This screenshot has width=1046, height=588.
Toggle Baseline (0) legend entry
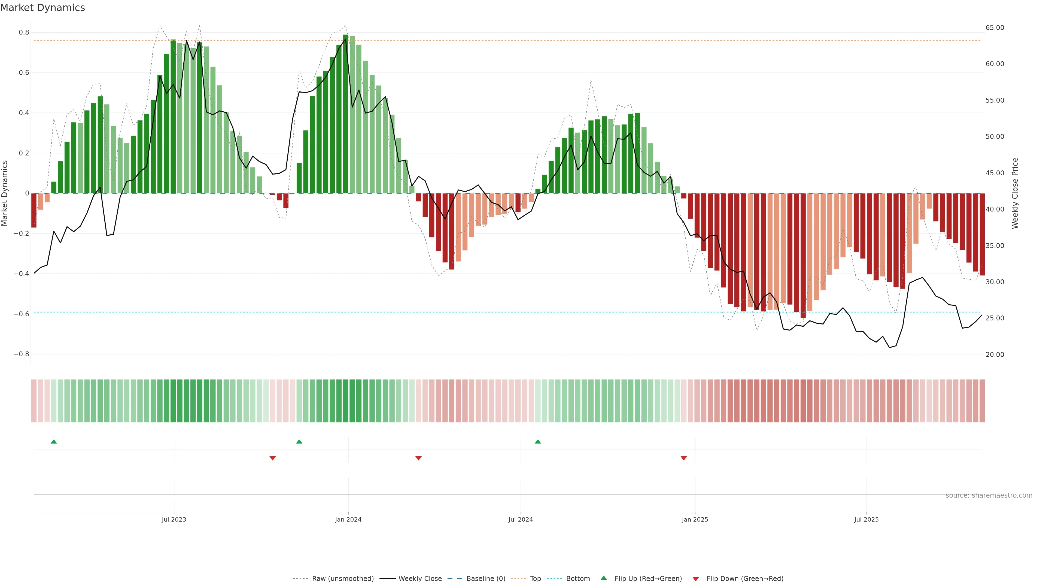486,579
